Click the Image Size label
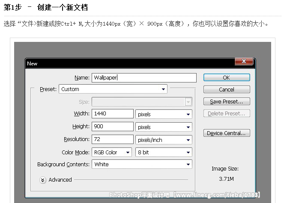Viewport: 284px width, 203px height. pos(225,169)
